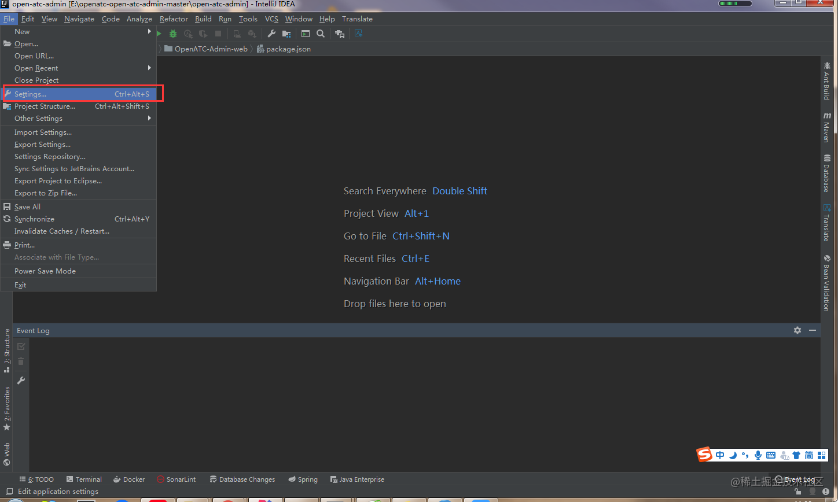Screen dimensions: 838x502
Task: Open the Maven tool window
Action: click(x=826, y=127)
